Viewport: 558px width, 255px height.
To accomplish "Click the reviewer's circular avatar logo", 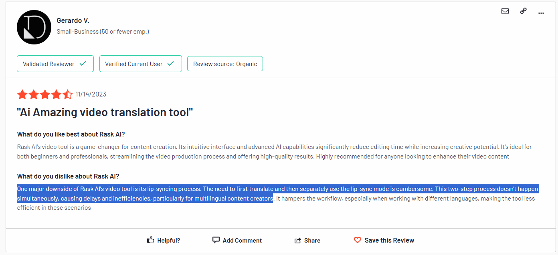I will [x=34, y=27].
